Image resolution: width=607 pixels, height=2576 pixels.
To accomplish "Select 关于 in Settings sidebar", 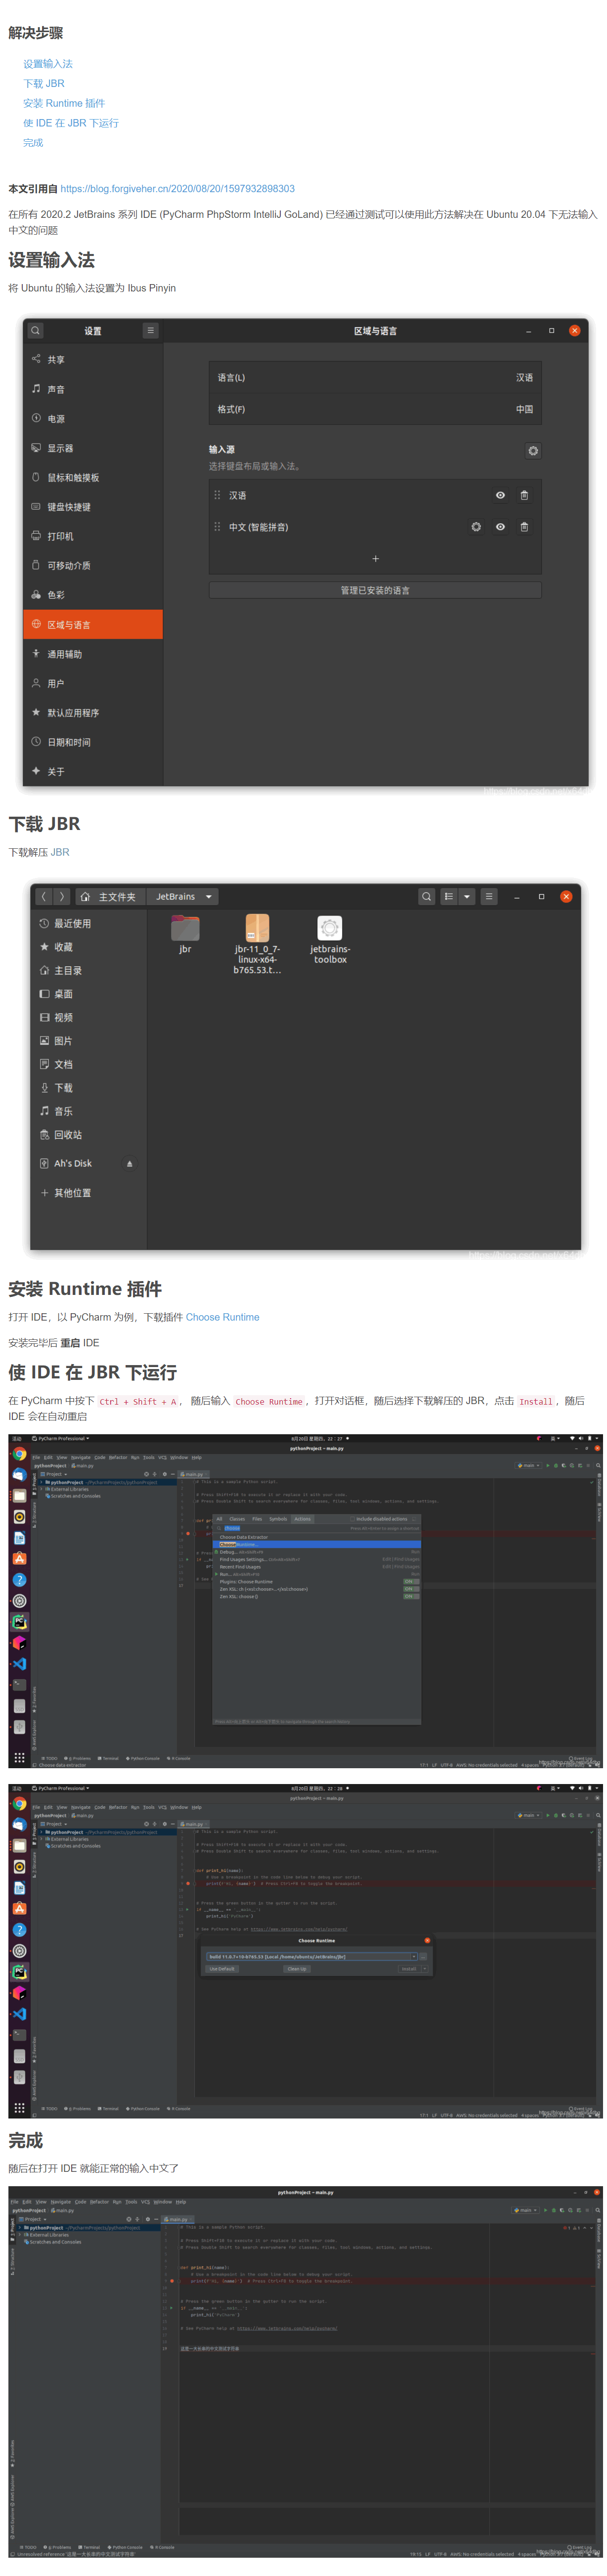I will [x=93, y=772].
